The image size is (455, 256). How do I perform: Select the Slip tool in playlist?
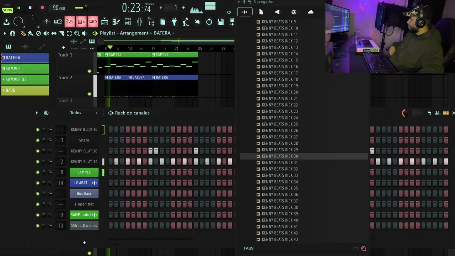[x=54, y=33]
